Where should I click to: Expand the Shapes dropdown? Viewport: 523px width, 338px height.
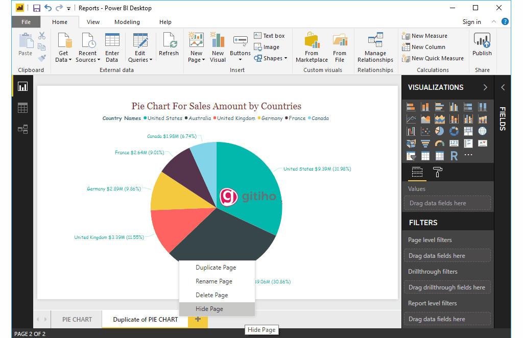pos(271,58)
